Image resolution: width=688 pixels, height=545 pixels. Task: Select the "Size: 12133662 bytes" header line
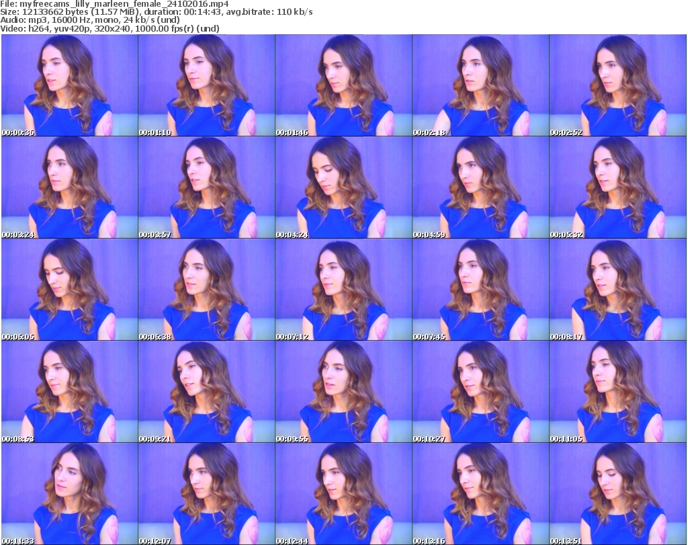coord(156,12)
